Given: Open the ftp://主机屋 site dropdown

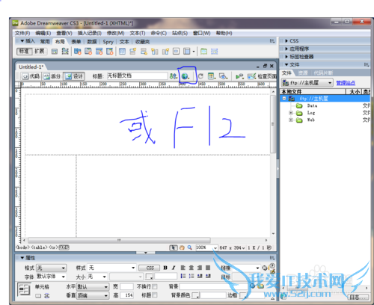Looking at the screenshot, I should pyautogui.click(x=307, y=83).
